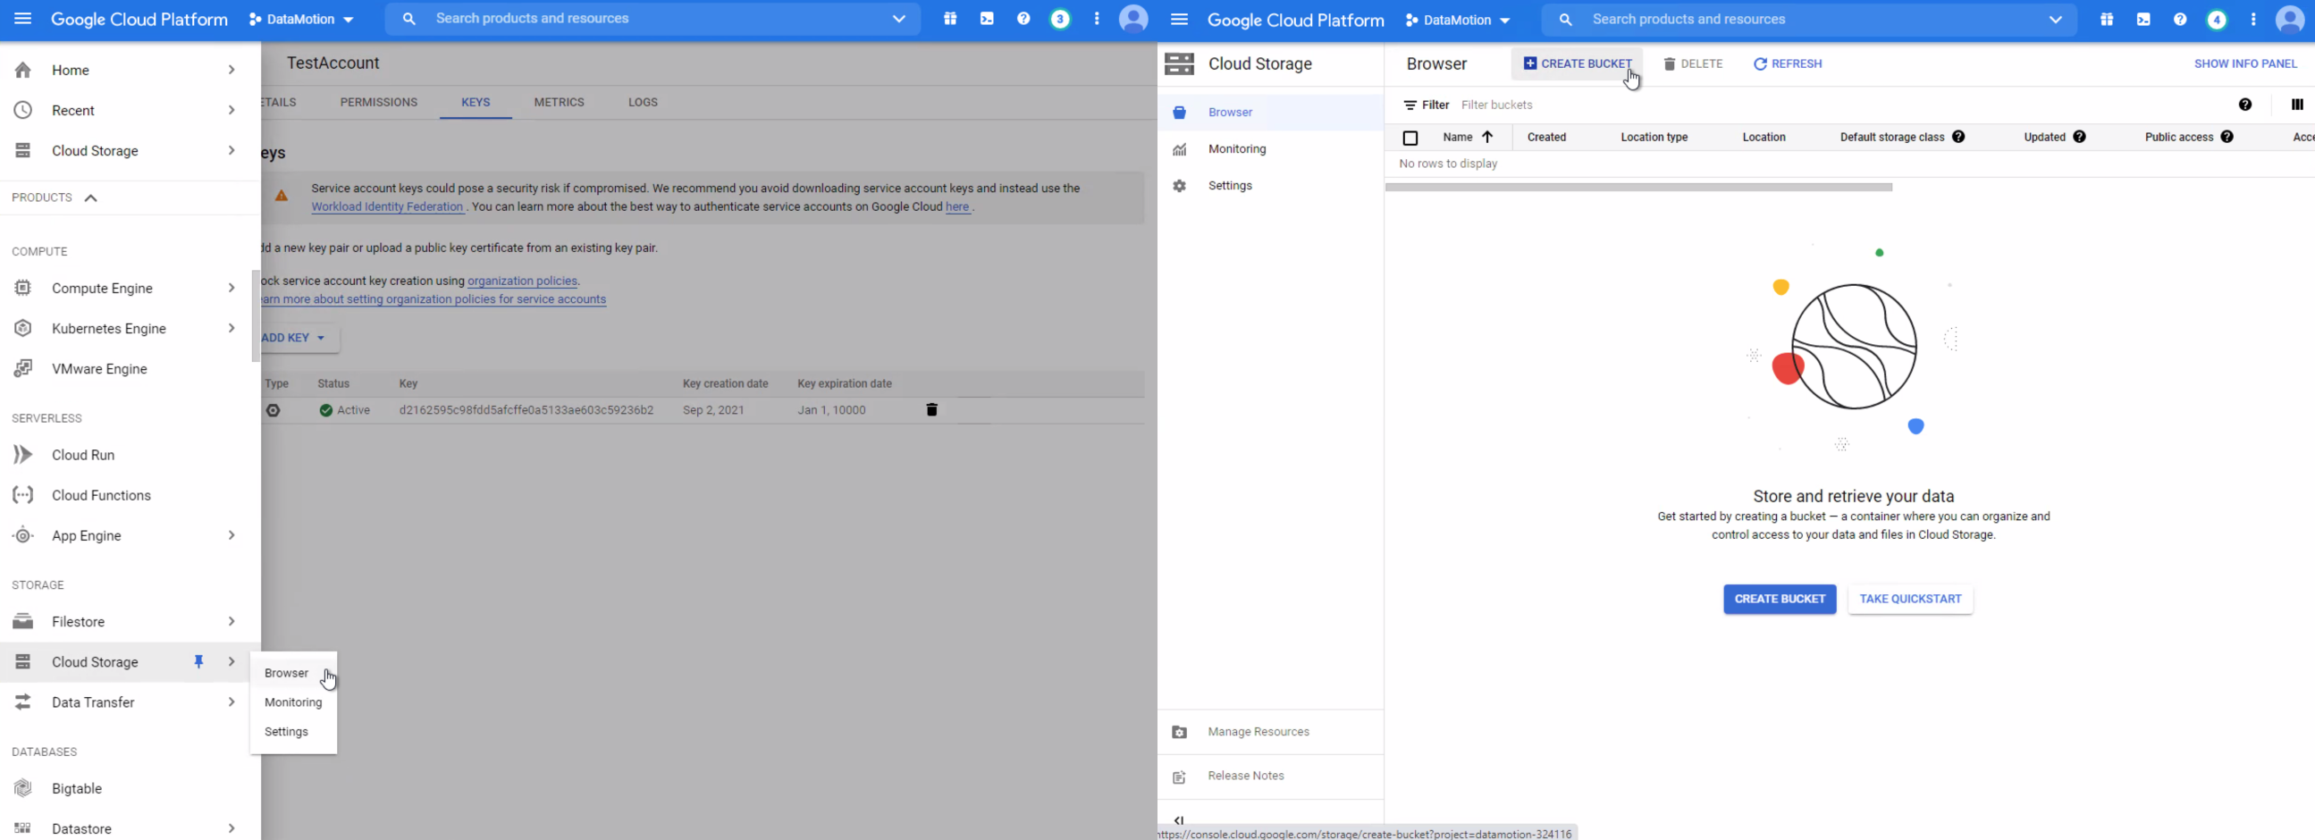Click the blue CREATE BUCKET button below the illustration
The width and height of the screenshot is (2315, 840).
pos(1780,600)
